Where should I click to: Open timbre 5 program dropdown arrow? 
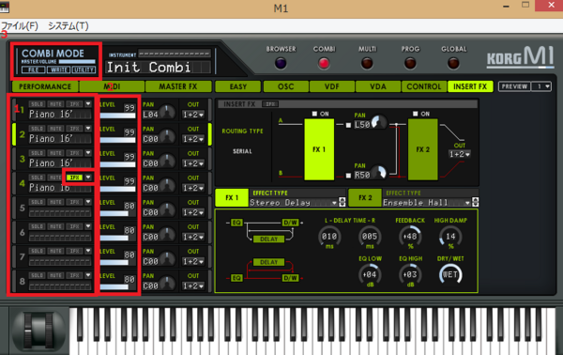(88, 202)
